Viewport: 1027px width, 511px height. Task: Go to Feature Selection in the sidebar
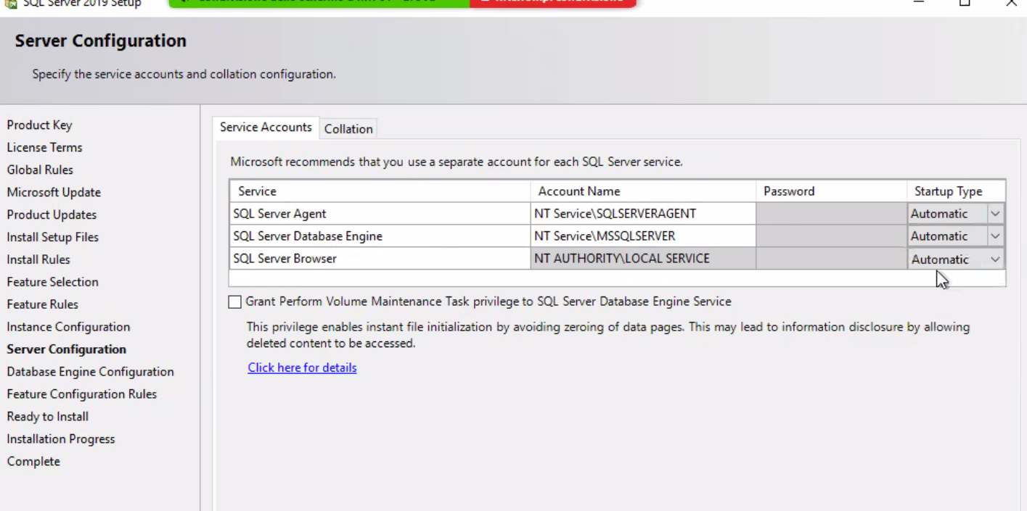pos(52,281)
